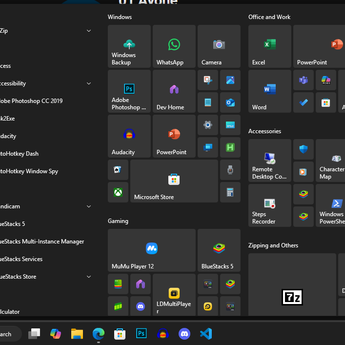Expand the Bandicam folder chevron
The height and width of the screenshot is (345, 345).
(x=89, y=206)
